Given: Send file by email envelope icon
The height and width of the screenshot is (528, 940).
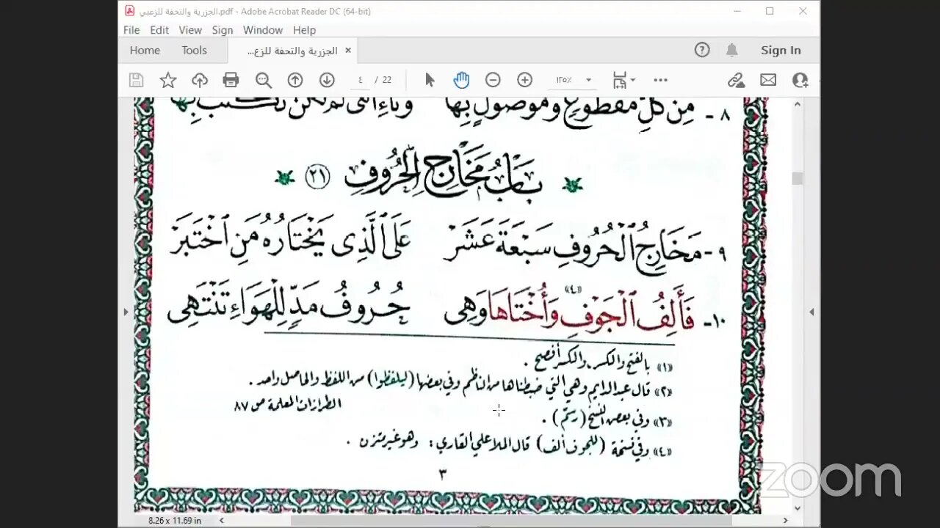Looking at the screenshot, I should coord(768,81).
